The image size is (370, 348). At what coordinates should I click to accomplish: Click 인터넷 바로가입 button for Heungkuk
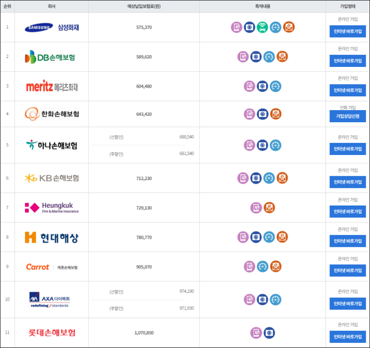click(x=348, y=212)
